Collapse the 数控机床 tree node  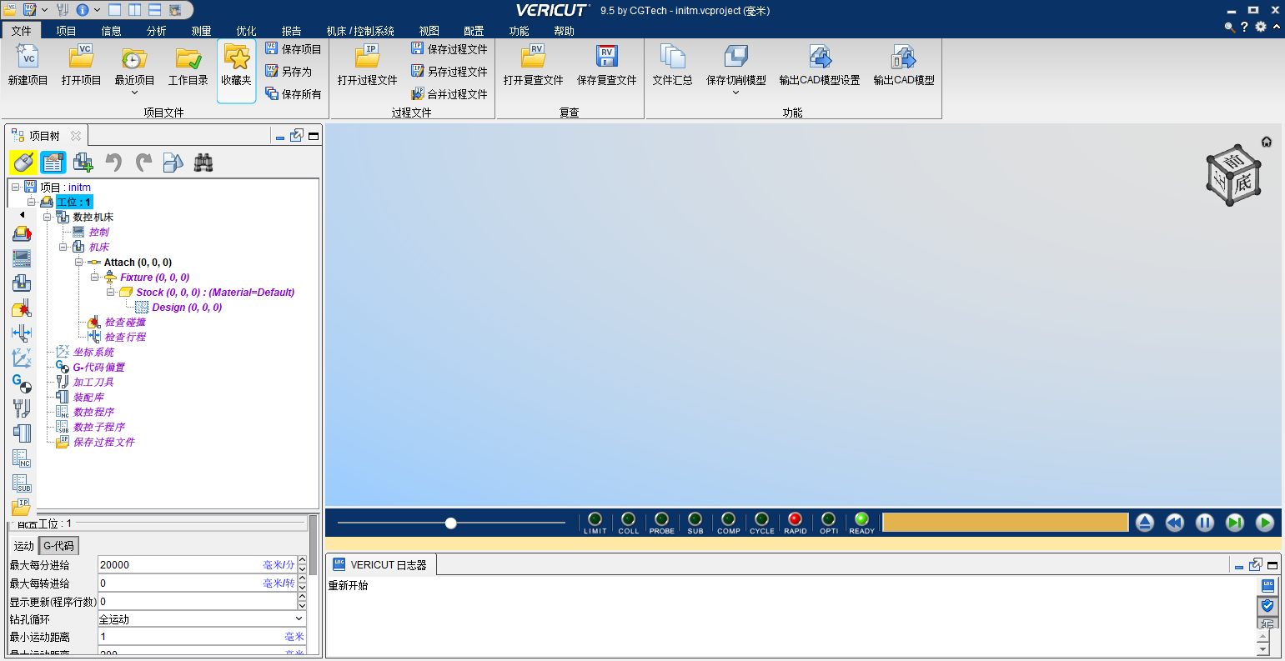(48, 218)
